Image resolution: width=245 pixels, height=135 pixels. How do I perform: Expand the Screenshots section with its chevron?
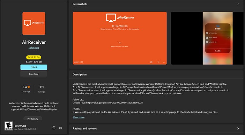[x=238, y=4]
